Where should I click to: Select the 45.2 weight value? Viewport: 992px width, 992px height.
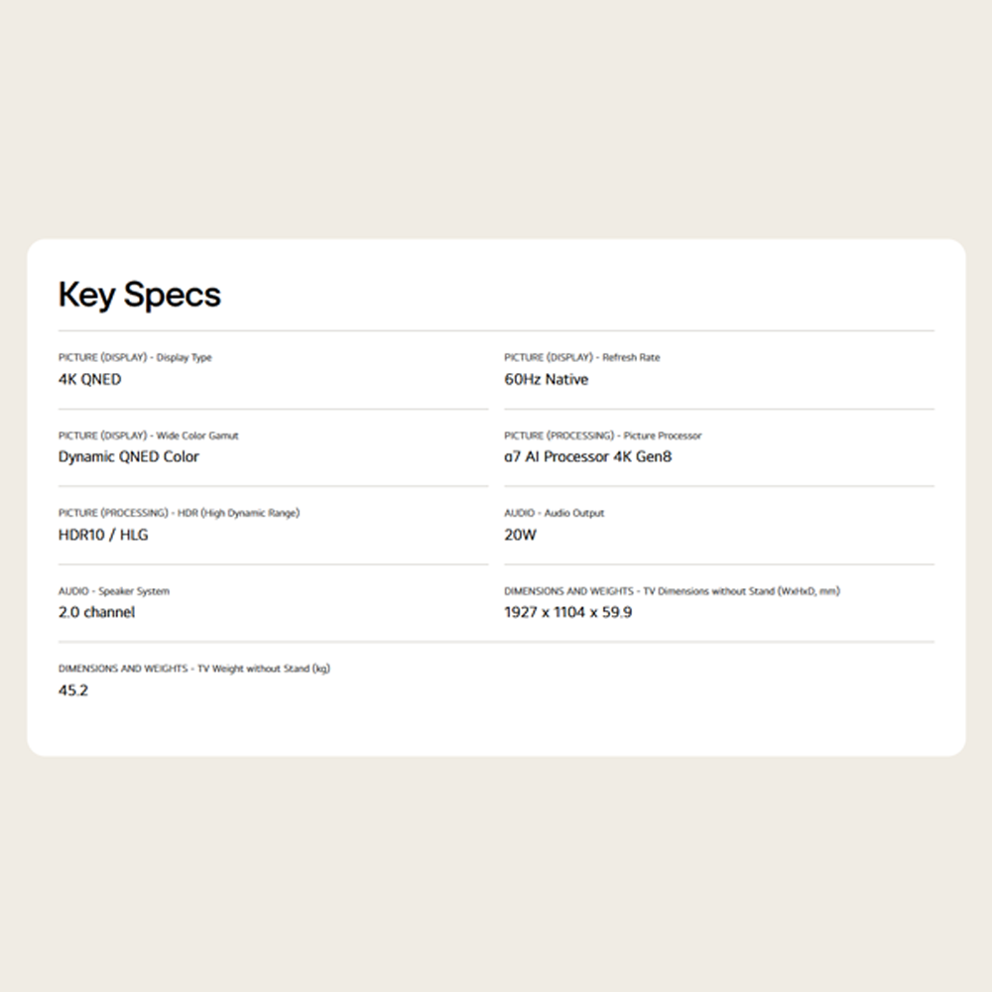73,690
